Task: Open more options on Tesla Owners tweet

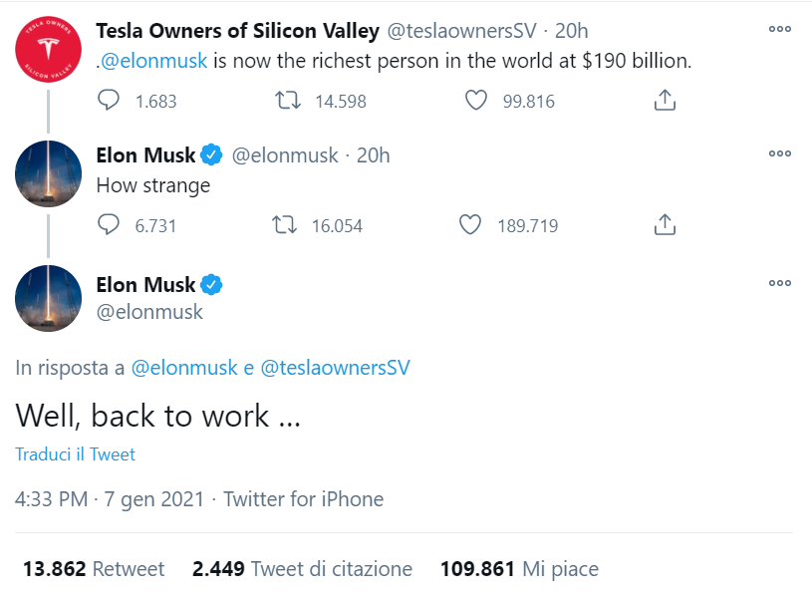Action: (780, 30)
